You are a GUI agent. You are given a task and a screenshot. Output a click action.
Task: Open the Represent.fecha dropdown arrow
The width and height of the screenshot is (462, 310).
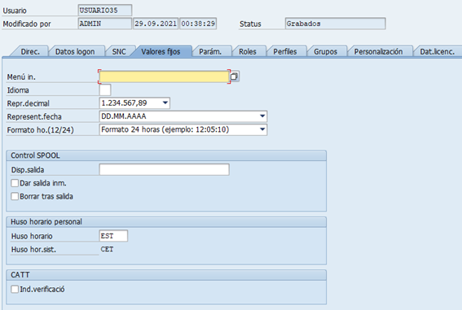[x=262, y=116]
